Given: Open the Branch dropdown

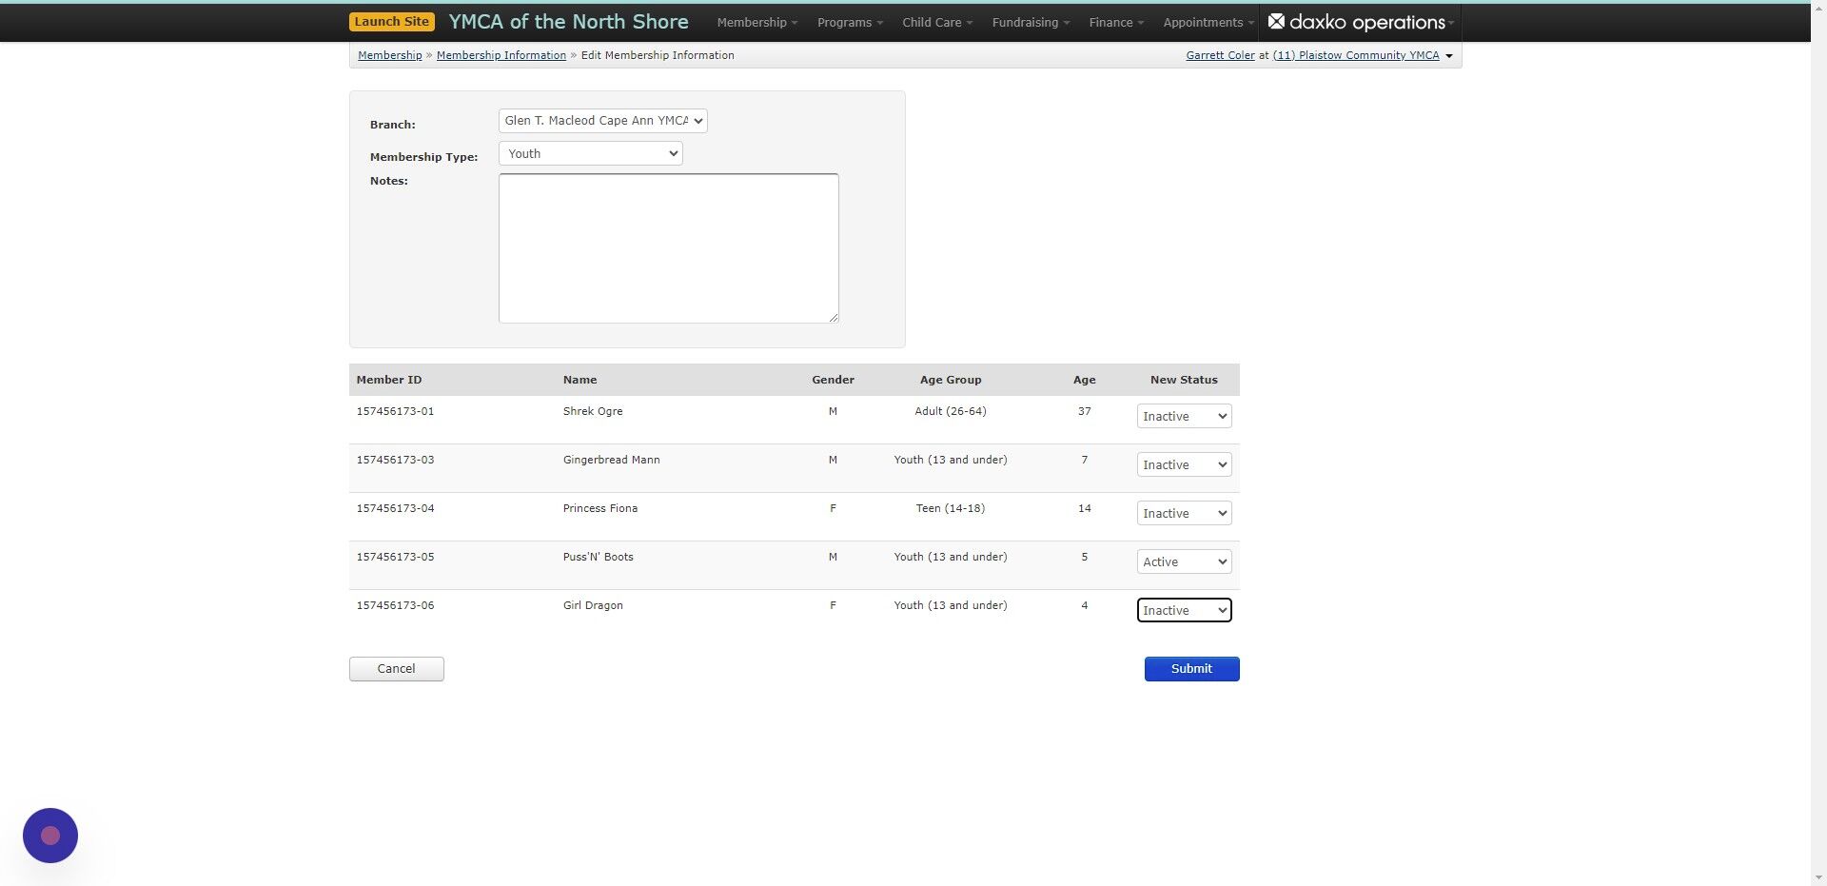Looking at the screenshot, I should point(600,121).
